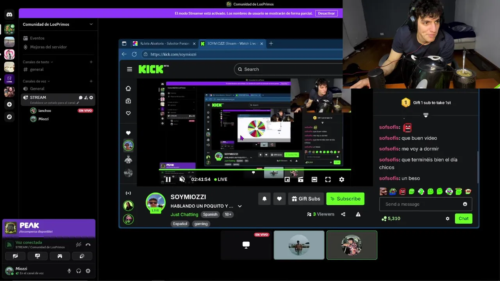Report the stream with the warning icon
The width and height of the screenshot is (500, 281).
click(358, 214)
